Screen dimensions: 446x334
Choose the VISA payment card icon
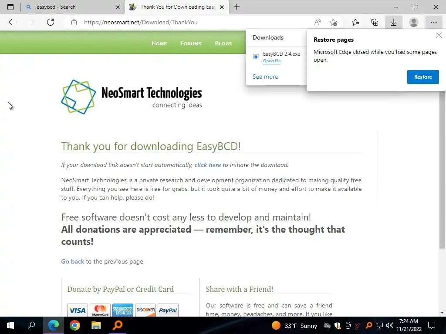pos(78,310)
